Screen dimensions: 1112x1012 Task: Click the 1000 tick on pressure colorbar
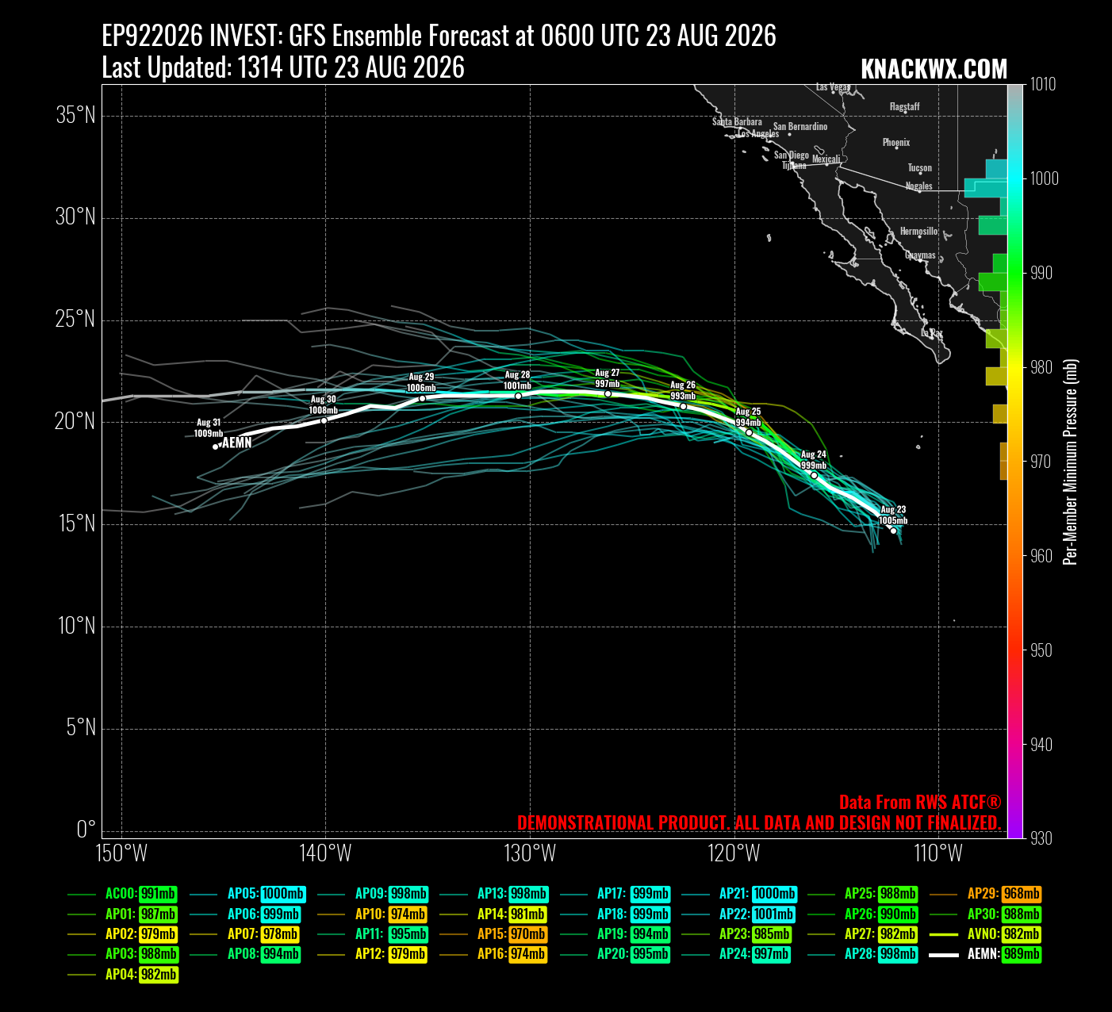(x=1044, y=178)
